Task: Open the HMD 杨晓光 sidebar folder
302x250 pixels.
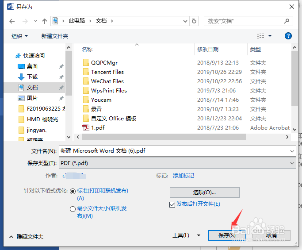Action: (x=38, y=119)
